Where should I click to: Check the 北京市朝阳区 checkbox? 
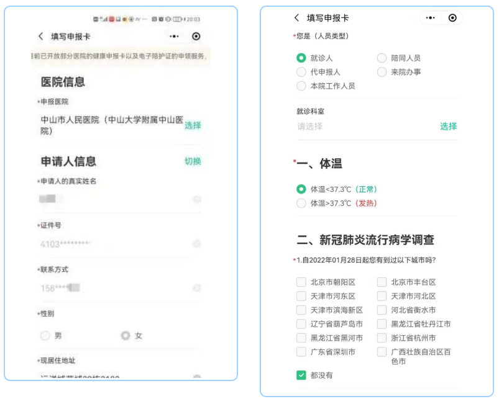301,282
